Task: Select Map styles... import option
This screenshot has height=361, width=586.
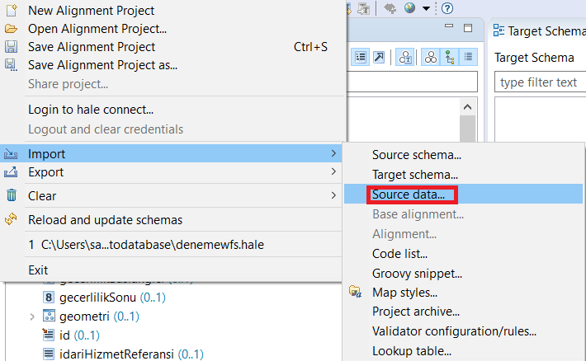Action: (404, 293)
